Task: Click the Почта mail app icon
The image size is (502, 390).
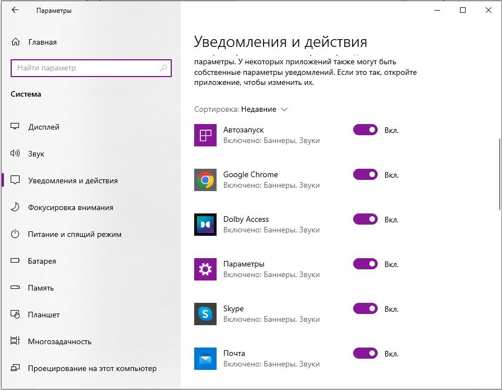Action: (x=205, y=359)
